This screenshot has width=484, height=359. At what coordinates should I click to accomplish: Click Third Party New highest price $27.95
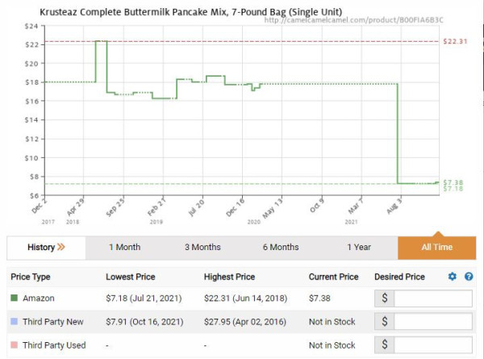click(x=245, y=322)
